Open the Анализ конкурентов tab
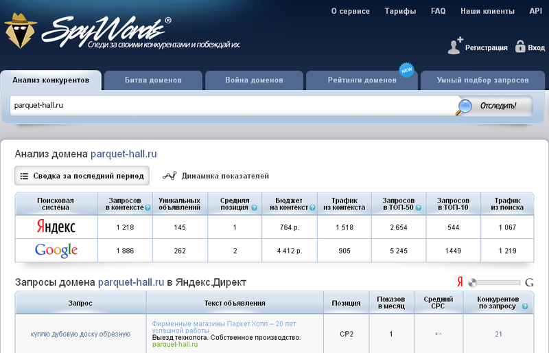Image resolution: width=549 pixels, height=353 pixels. 51,80
